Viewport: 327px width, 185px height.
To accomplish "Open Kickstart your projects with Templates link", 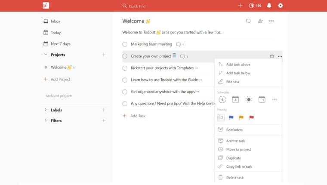I will [x=164, y=68].
